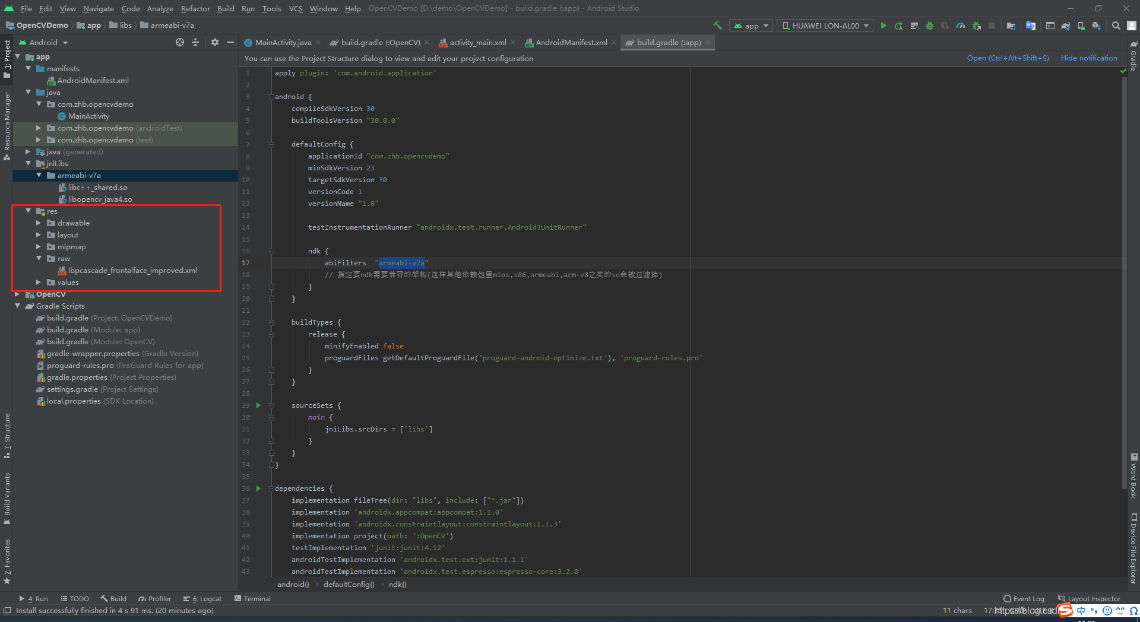
Task: Toggle the Resource Manager side panel
Action: click(x=7, y=126)
